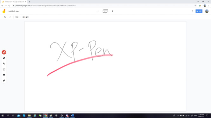Activate the Laser pointer tool
211x118 pixels.
pyautogui.click(x=4, y=81)
